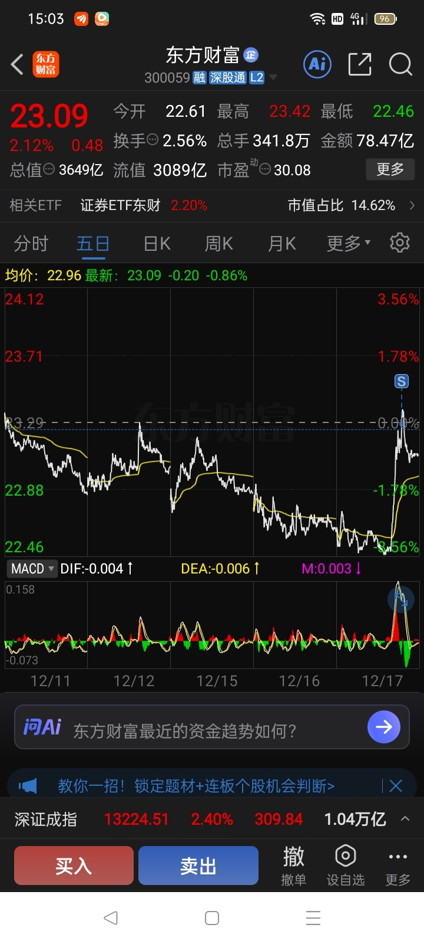
Task: Submit the Ai question arrow button
Action: (384, 727)
